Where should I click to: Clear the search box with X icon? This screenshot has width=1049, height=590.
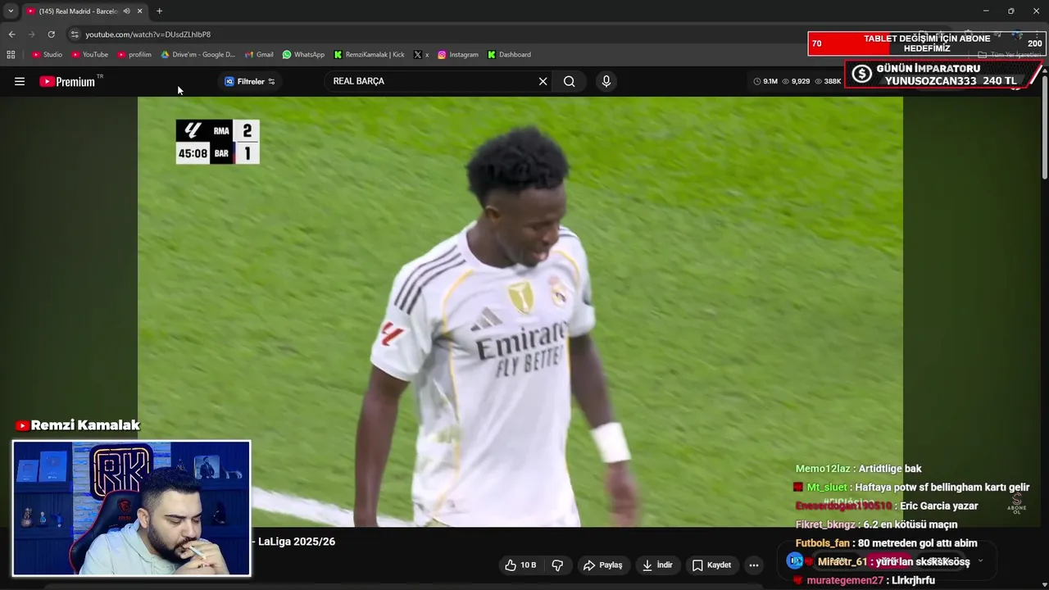(x=543, y=81)
